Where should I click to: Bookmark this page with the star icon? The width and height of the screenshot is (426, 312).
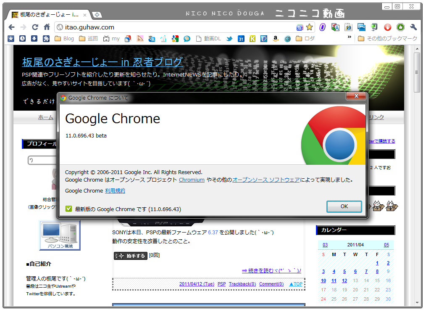309,27
